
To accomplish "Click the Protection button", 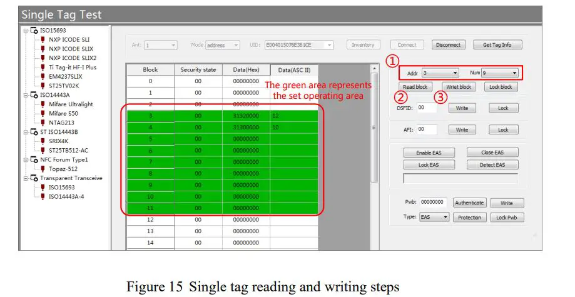I will coord(469,218).
